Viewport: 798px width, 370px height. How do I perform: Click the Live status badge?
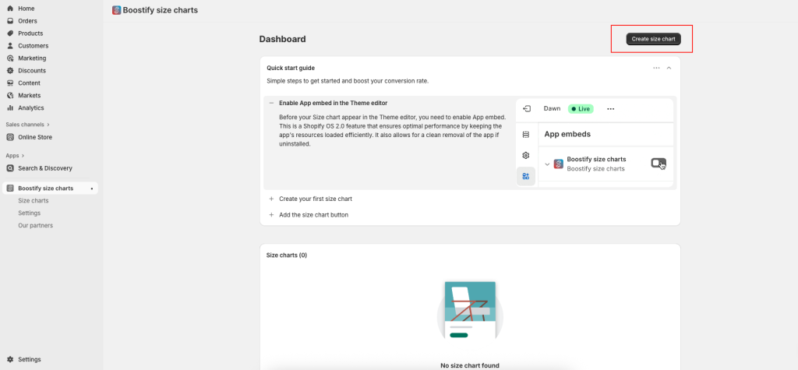pyautogui.click(x=580, y=109)
